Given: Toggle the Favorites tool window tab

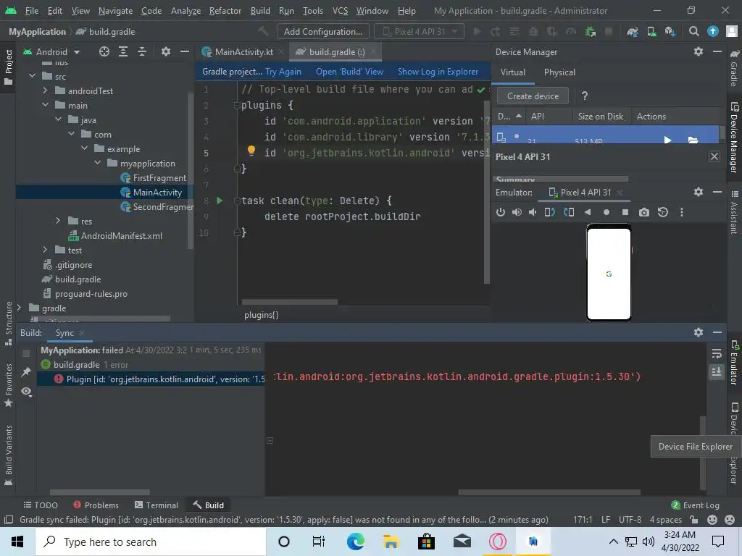Looking at the screenshot, I should point(8,385).
